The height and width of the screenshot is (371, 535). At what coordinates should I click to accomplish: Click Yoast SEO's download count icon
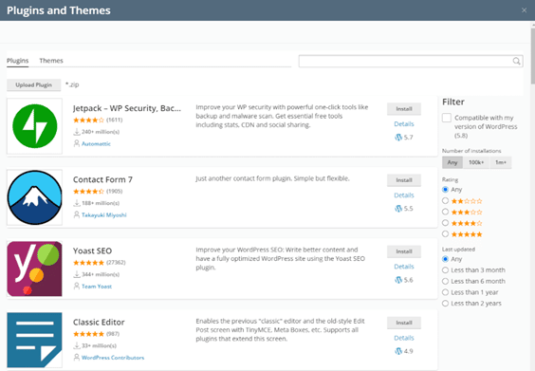point(77,274)
